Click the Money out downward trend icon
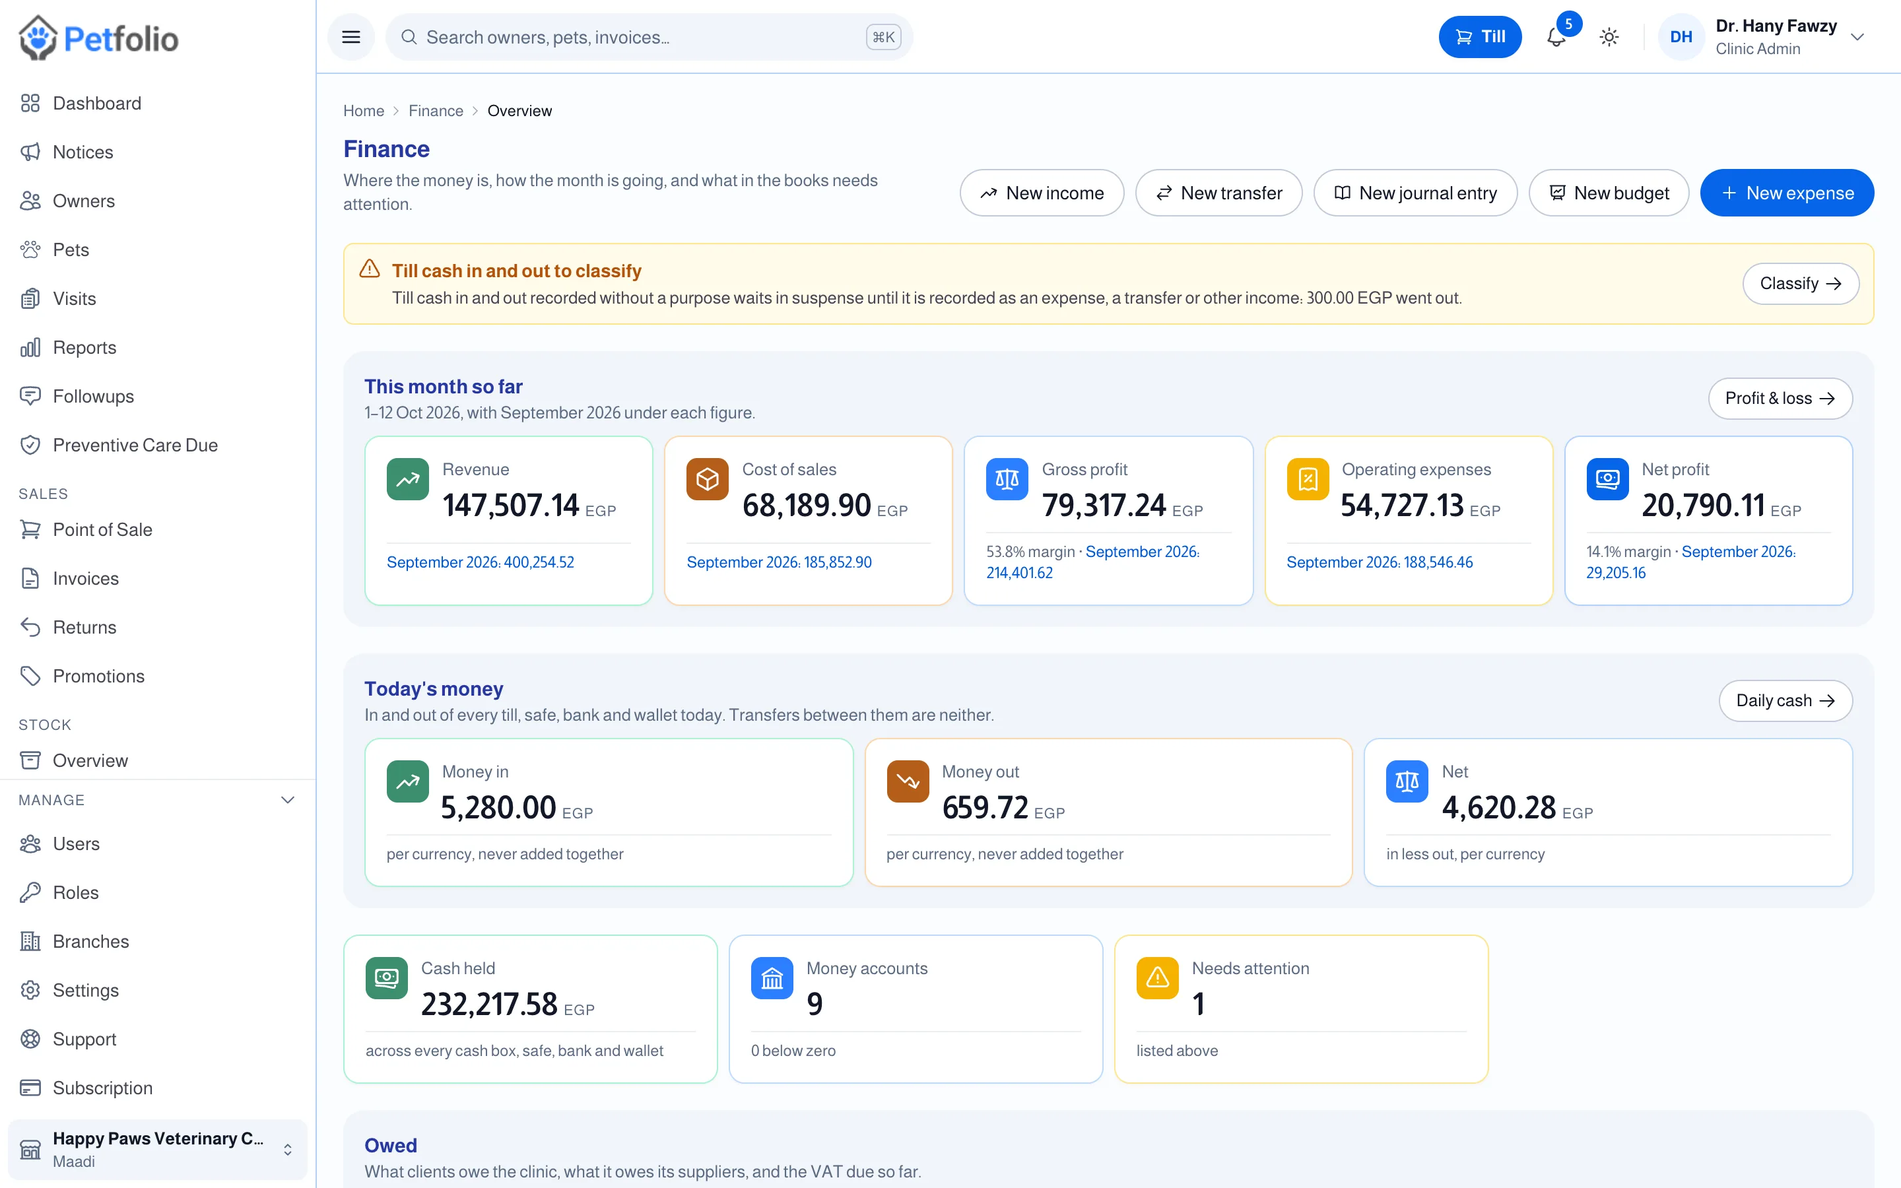This screenshot has height=1188, width=1901. pyautogui.click(x=908, y=781)
